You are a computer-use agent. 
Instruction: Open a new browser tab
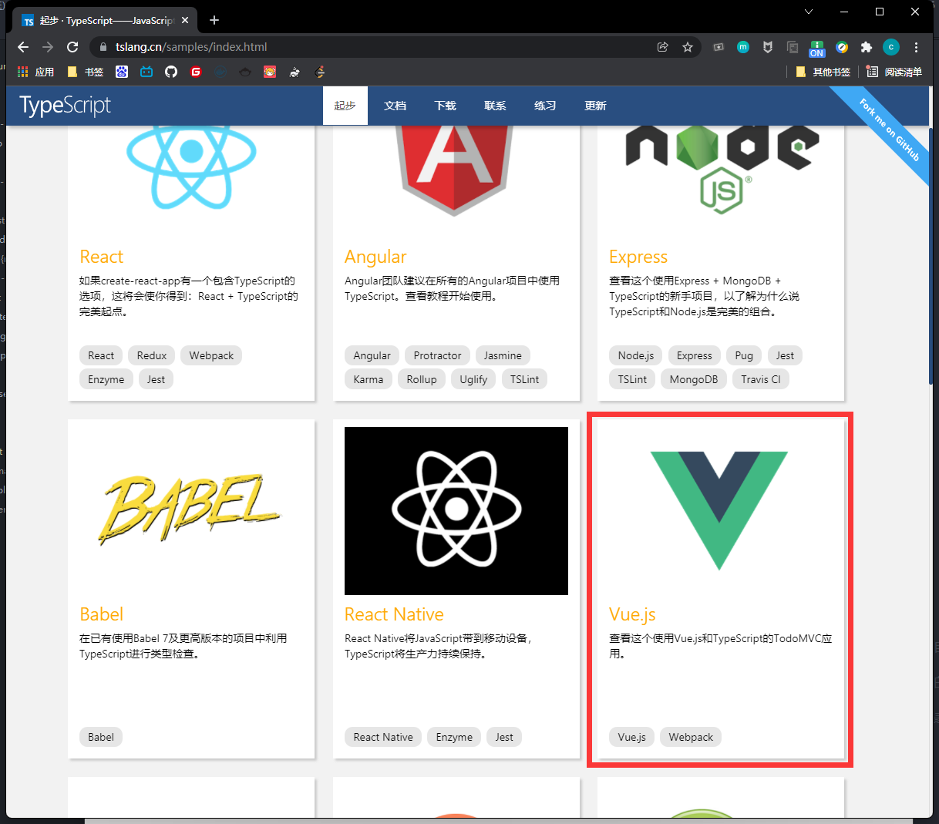[214, 20]
